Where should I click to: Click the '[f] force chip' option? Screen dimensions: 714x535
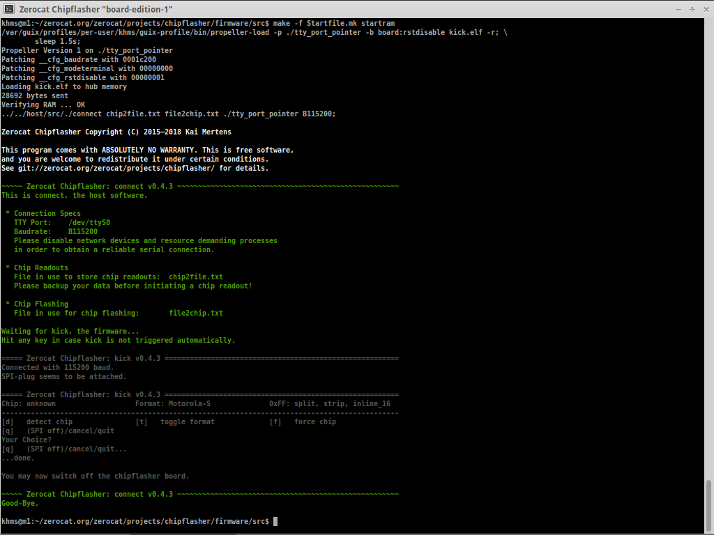(303, 421)
